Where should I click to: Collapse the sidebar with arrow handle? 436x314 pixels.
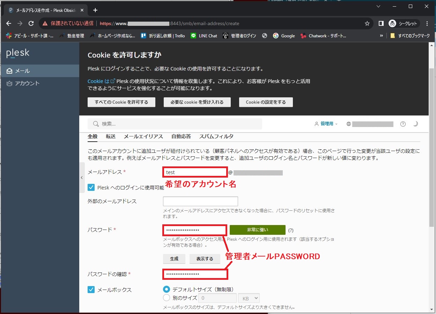[x=82, y=178]
